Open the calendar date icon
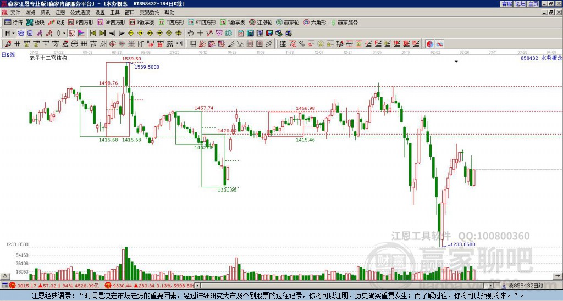This screenshot has height=301, width=563. click(x=241, y=33)
